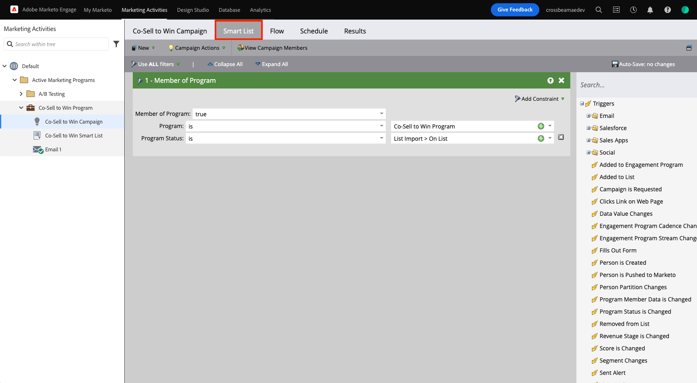The image size is (697, 383).
Task: Open the Member of Program true dropdown
Action: 381,114
